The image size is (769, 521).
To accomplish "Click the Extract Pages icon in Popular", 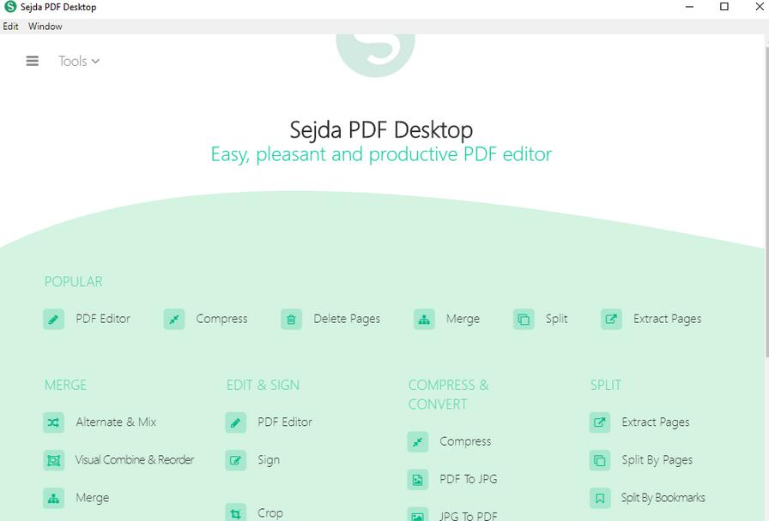I will click(x=611, y=320).
